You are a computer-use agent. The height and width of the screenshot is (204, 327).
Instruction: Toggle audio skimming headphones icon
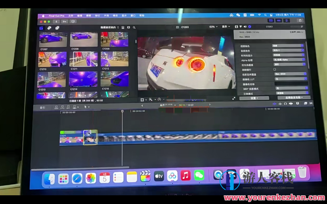(285, 103)
